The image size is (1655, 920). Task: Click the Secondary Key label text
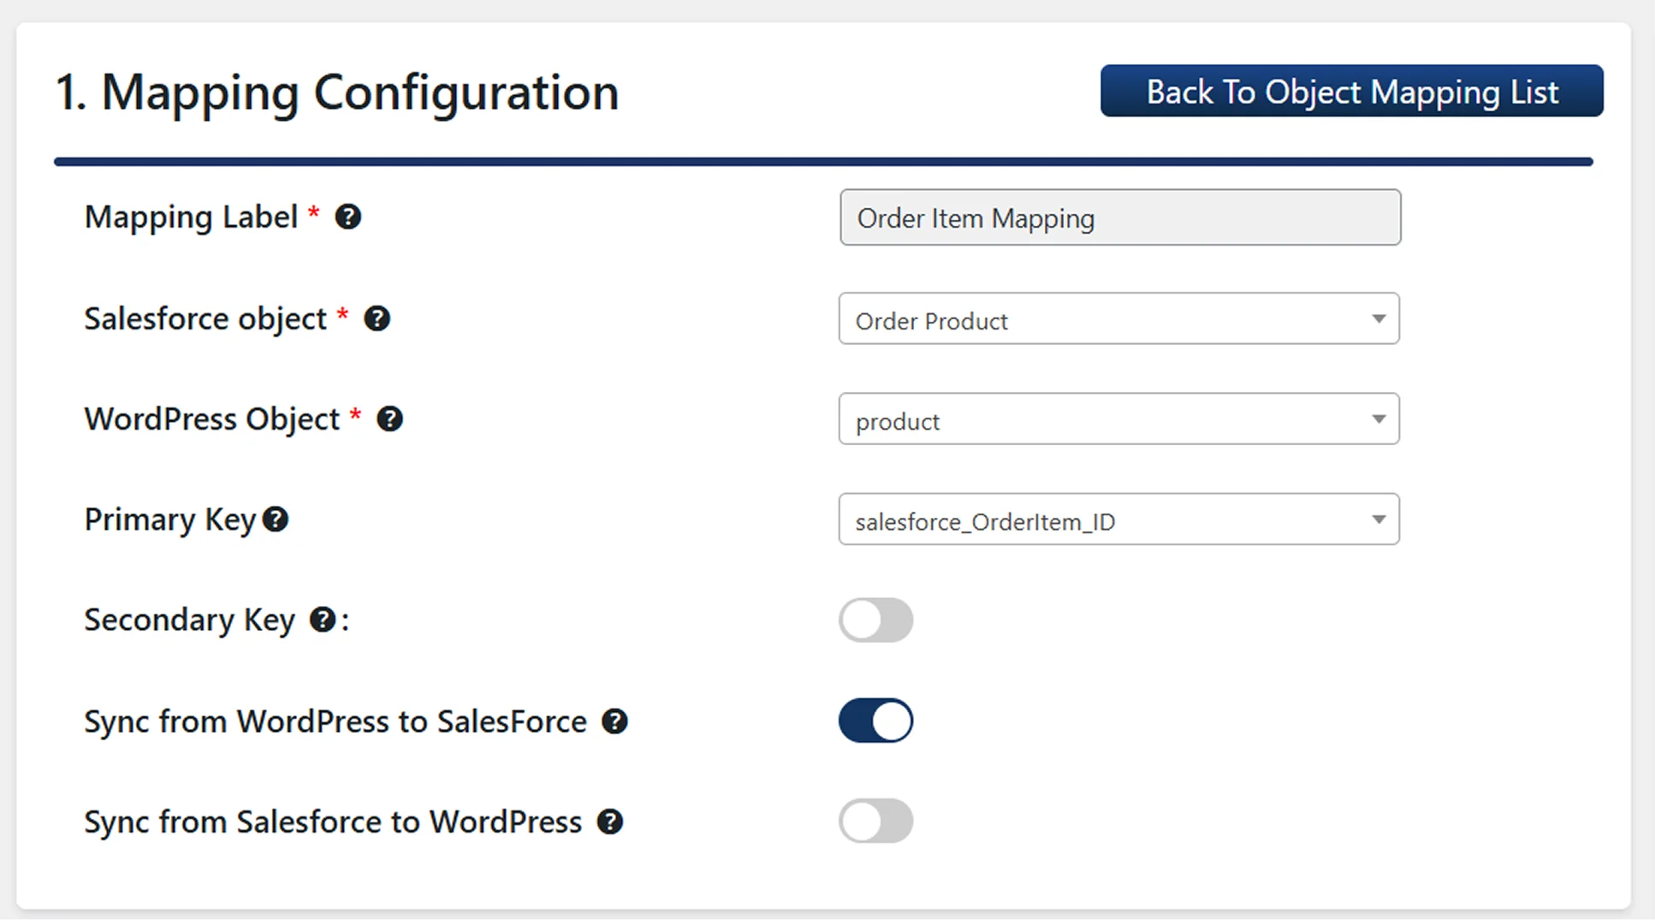(x=190, y=620)
